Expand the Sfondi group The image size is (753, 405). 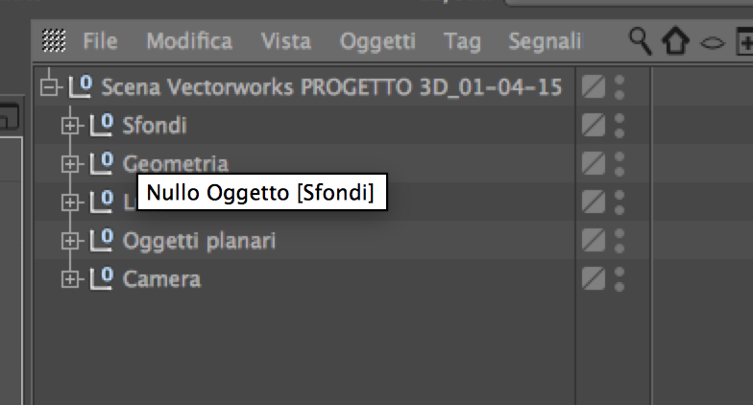(69, 125)
